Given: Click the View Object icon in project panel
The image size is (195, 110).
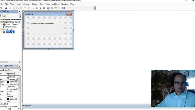Looking at the screenshot, I should pos(0,16).
